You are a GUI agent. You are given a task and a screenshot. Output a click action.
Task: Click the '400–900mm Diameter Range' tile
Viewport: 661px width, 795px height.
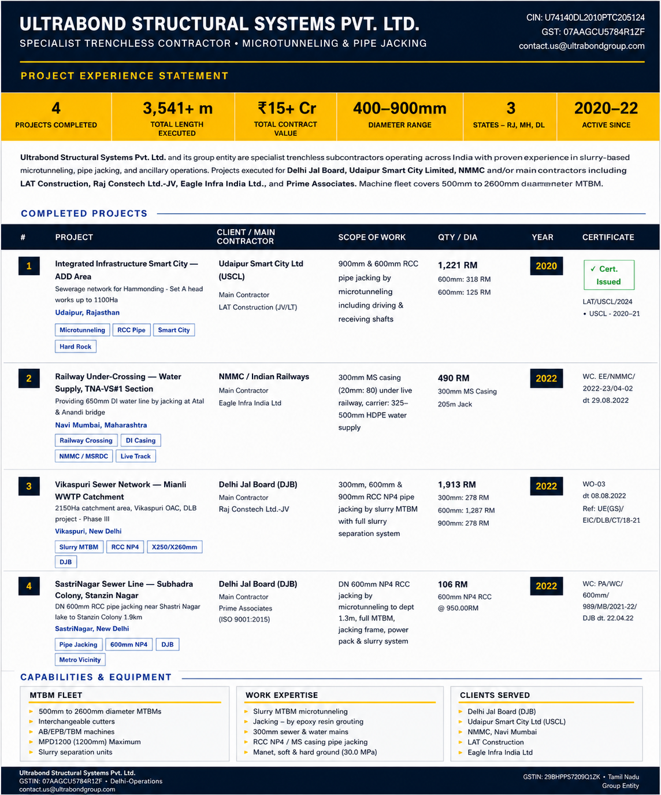(400, 116)
